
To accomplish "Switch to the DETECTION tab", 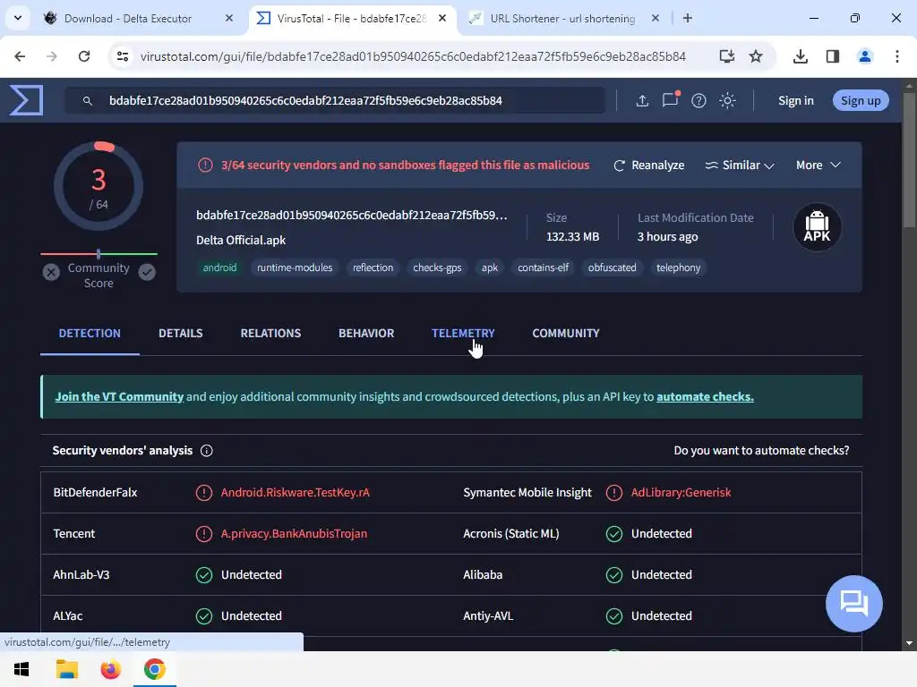I will pos(90,334).
